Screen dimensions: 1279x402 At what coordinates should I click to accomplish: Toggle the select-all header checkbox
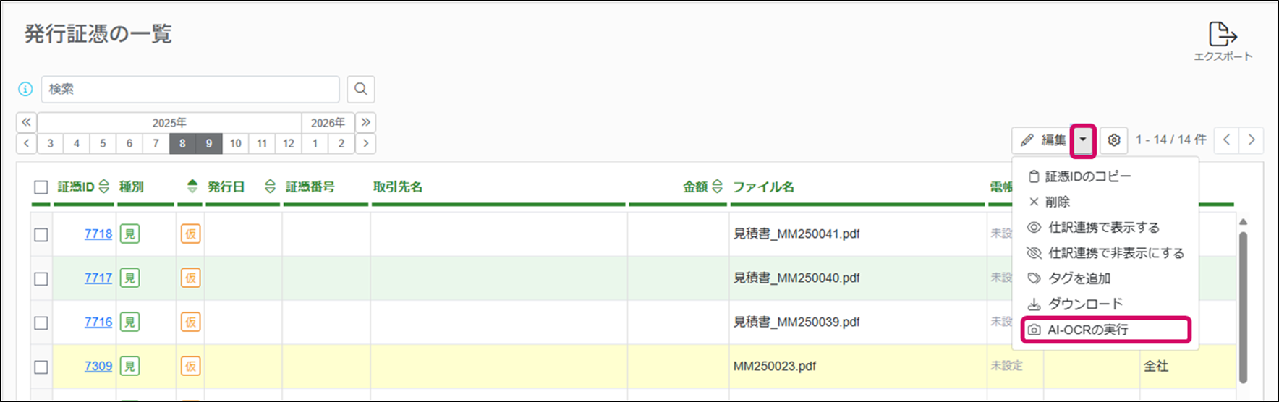click(x=41, y=187)
